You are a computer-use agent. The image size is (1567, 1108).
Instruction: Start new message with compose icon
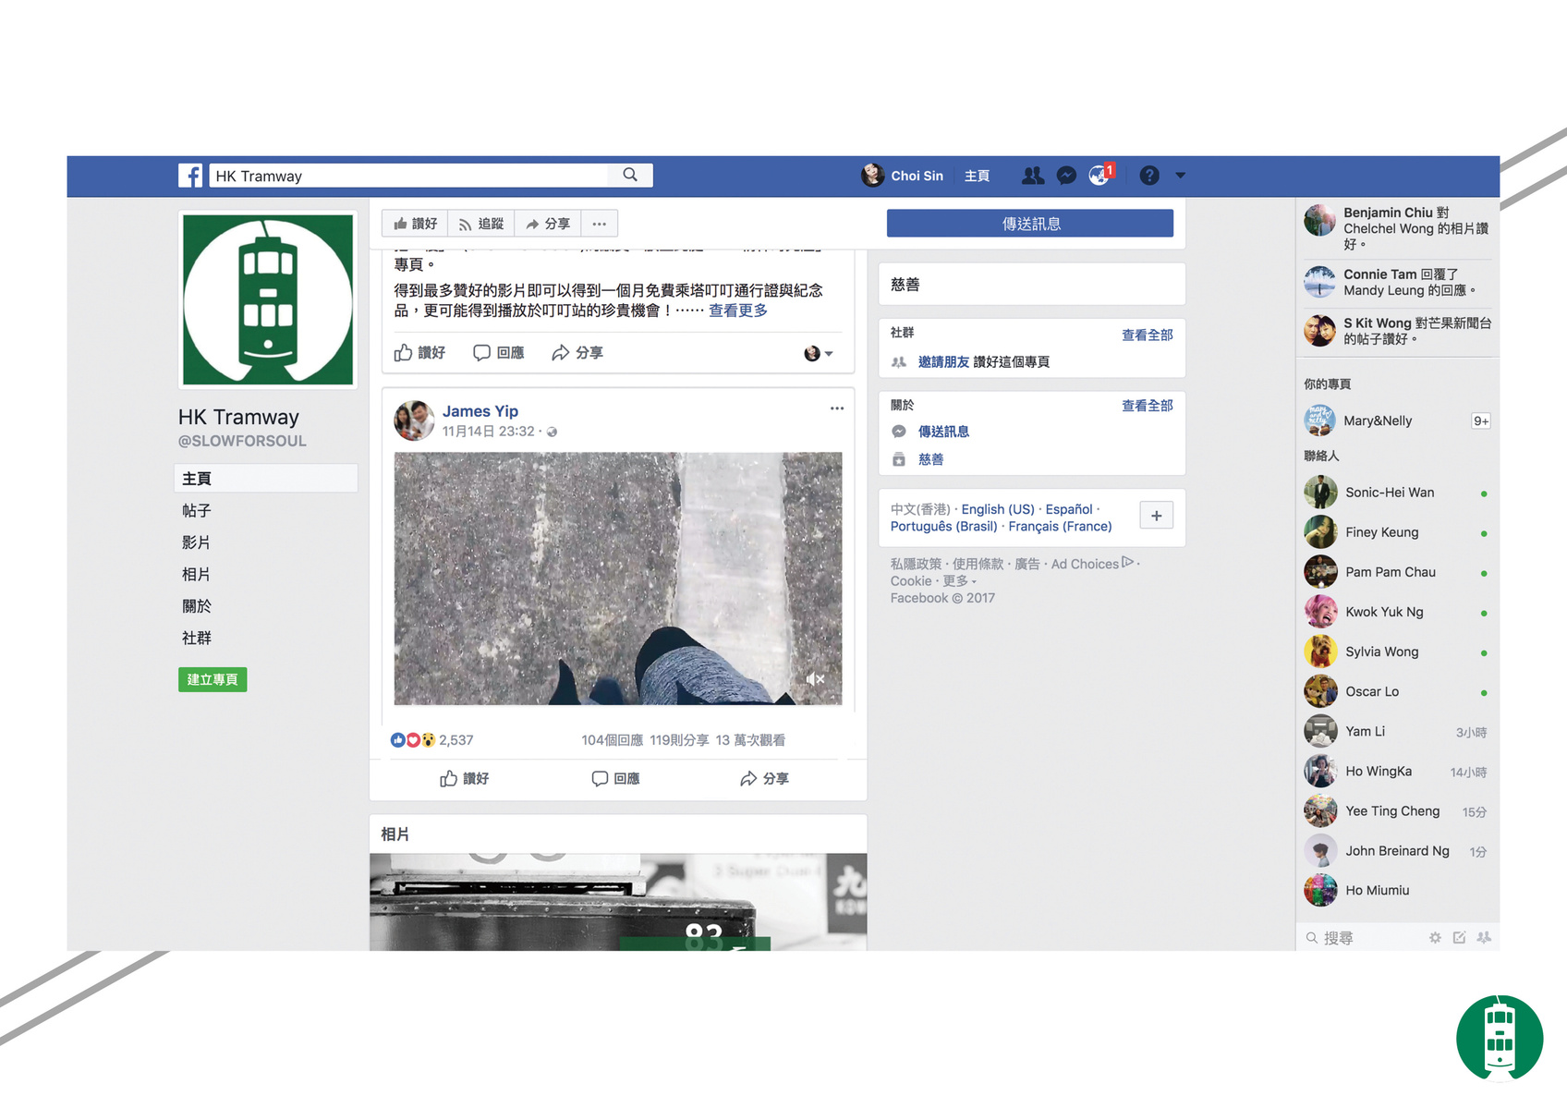click(1459, 938)
